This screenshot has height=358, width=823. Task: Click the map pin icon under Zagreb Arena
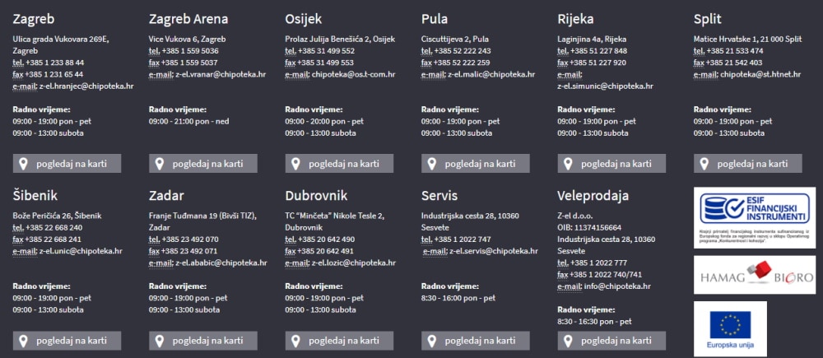(x=160, y=164)
